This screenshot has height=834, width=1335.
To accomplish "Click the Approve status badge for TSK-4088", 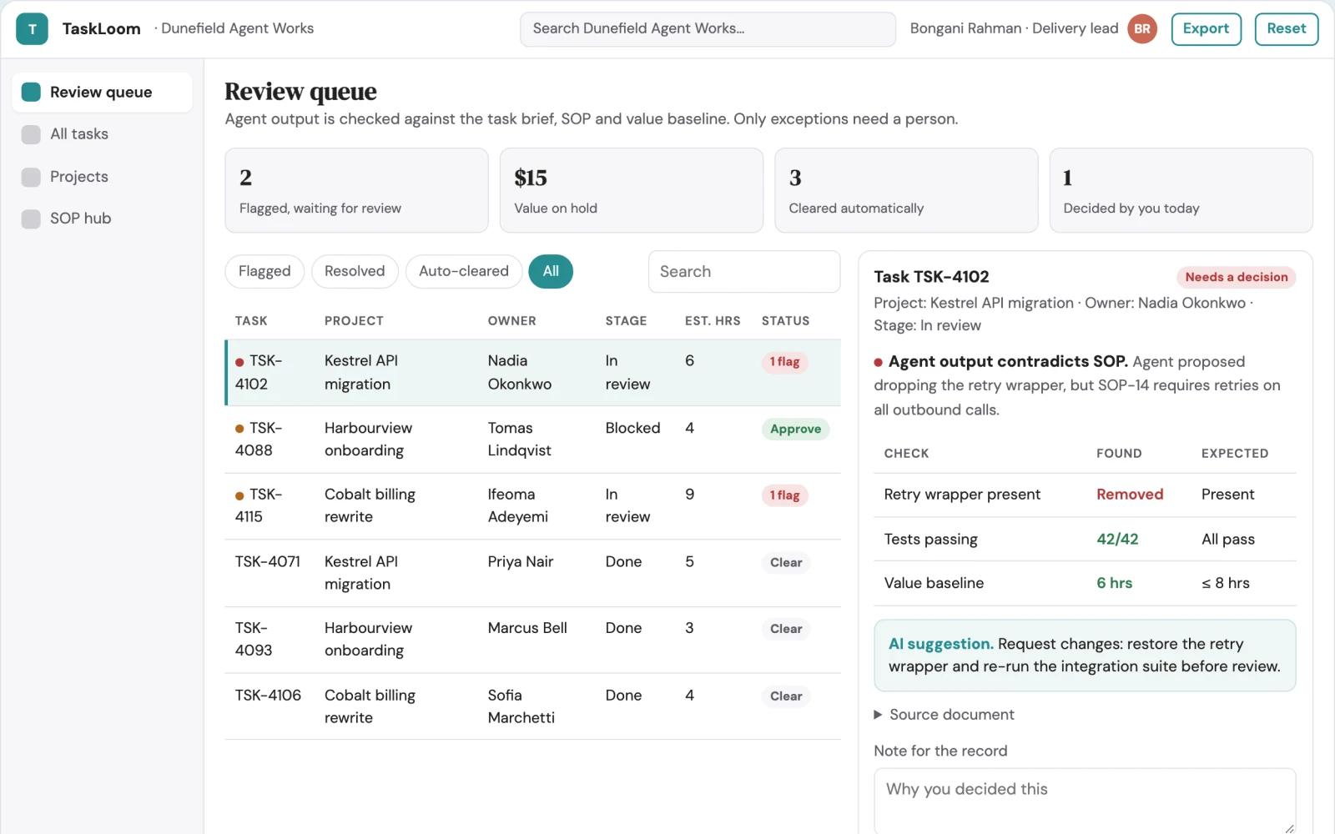I will click(795, 430).
